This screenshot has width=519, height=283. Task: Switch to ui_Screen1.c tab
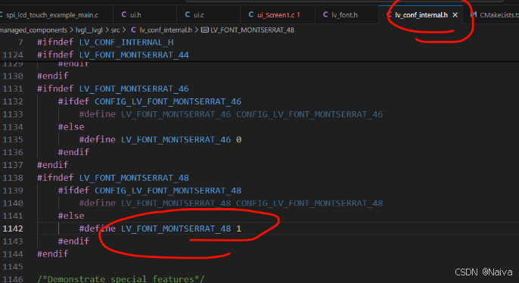point(278,15)
